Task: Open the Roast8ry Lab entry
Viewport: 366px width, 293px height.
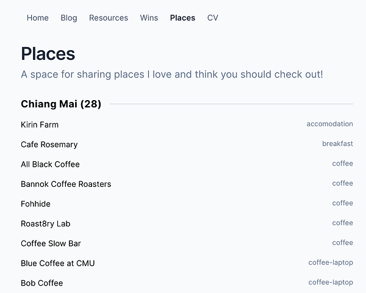Action: click(x=45, y=224)
